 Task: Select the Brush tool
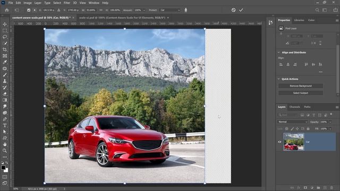pyautogui.click(x=5, y=75)
